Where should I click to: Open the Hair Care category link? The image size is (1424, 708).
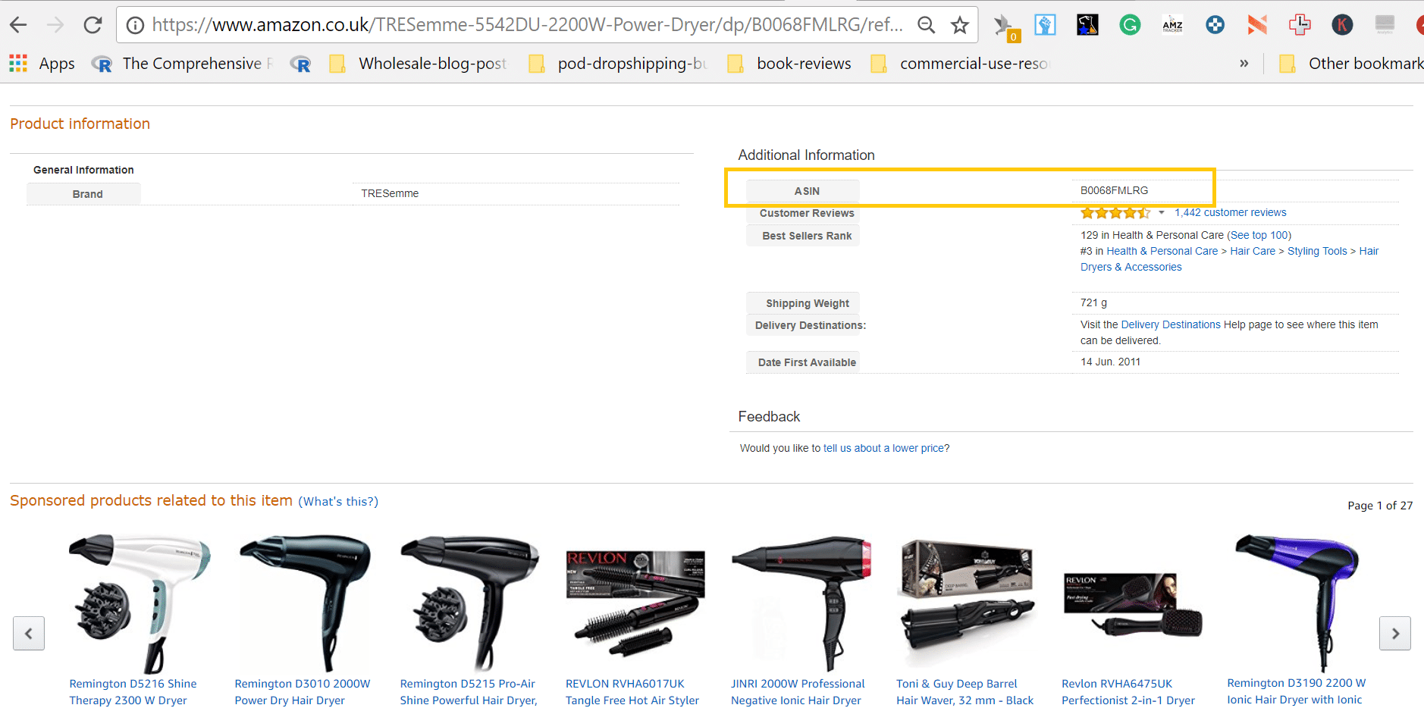[x=1253, y=252]
